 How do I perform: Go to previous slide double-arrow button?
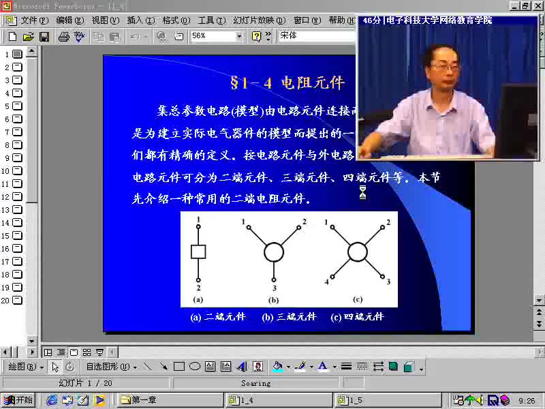click(x=539, y=312)
